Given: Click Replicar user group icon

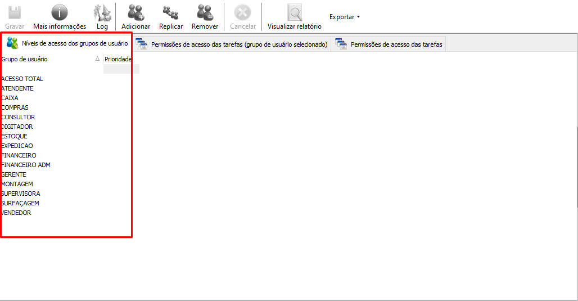Looking at the screenshot, I should pyautogui.click(x=170, y=12).
